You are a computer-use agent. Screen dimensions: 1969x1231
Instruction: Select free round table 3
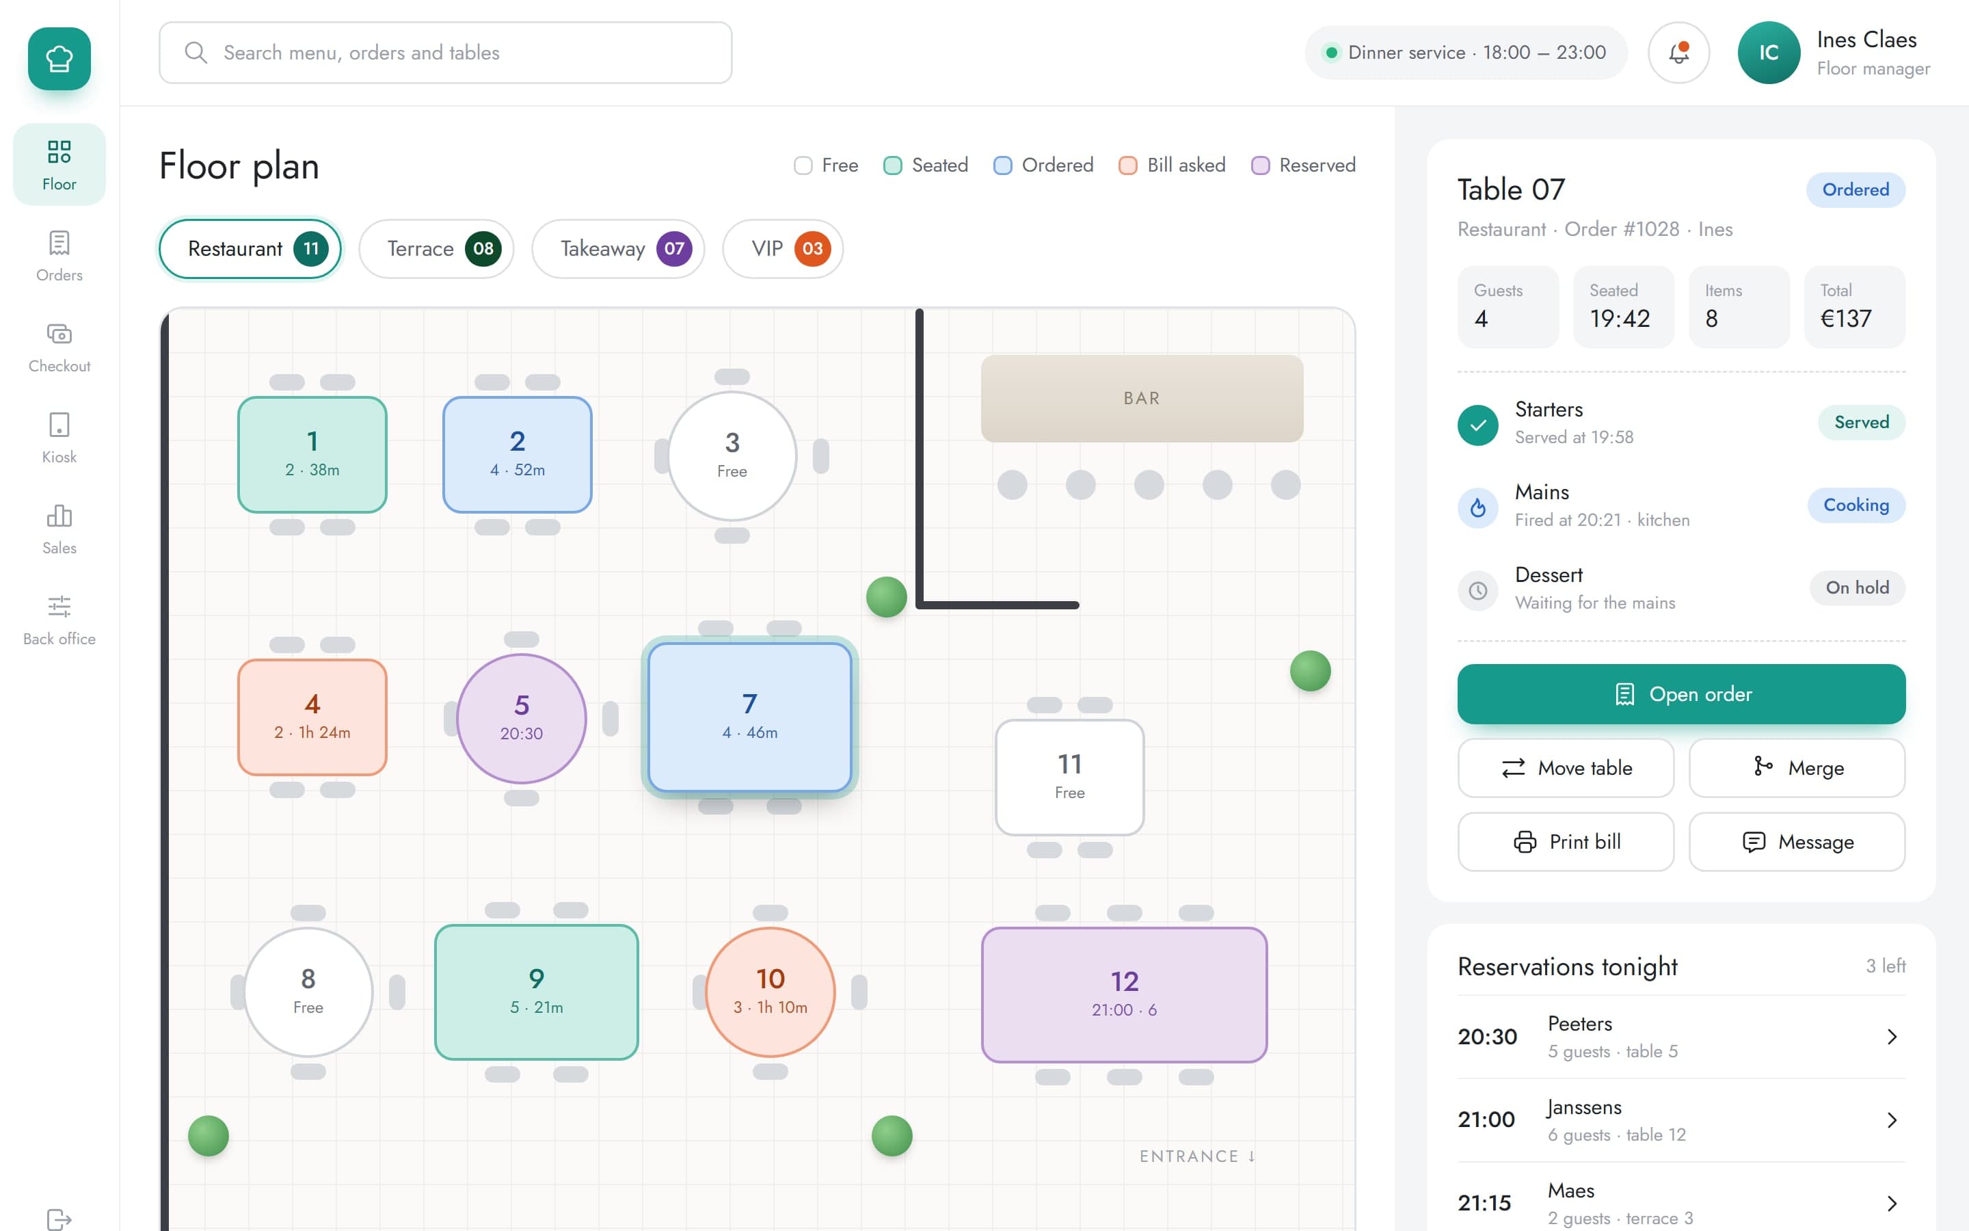click(x=732, y=456)
